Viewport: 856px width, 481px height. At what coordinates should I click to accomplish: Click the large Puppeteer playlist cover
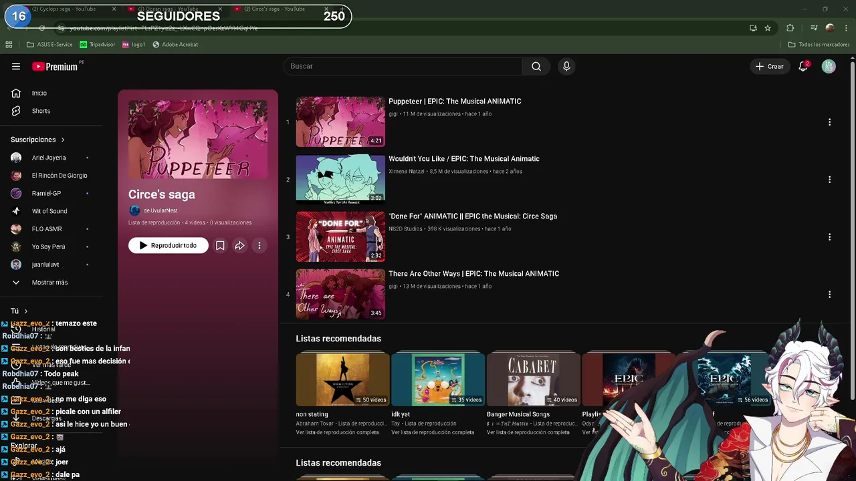click(x=198, y=139)
